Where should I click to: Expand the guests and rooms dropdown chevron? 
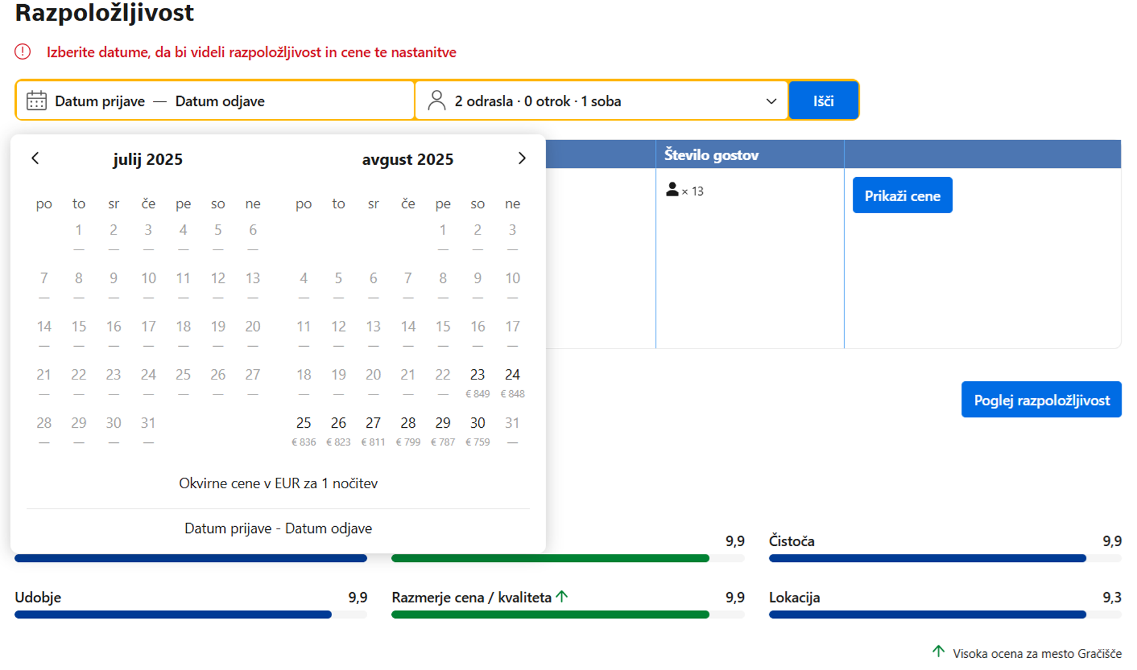tap(771, 101)
